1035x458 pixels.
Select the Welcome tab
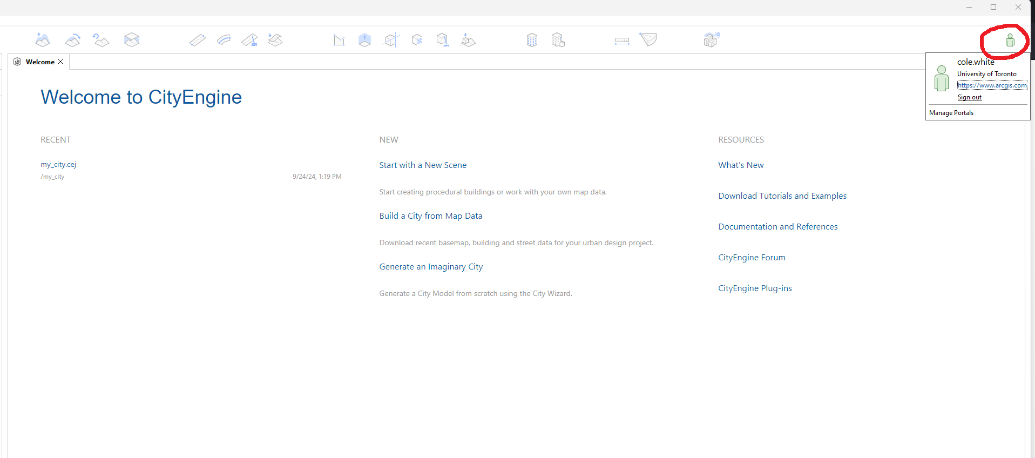pyautogui.click(x=40, y=62)
